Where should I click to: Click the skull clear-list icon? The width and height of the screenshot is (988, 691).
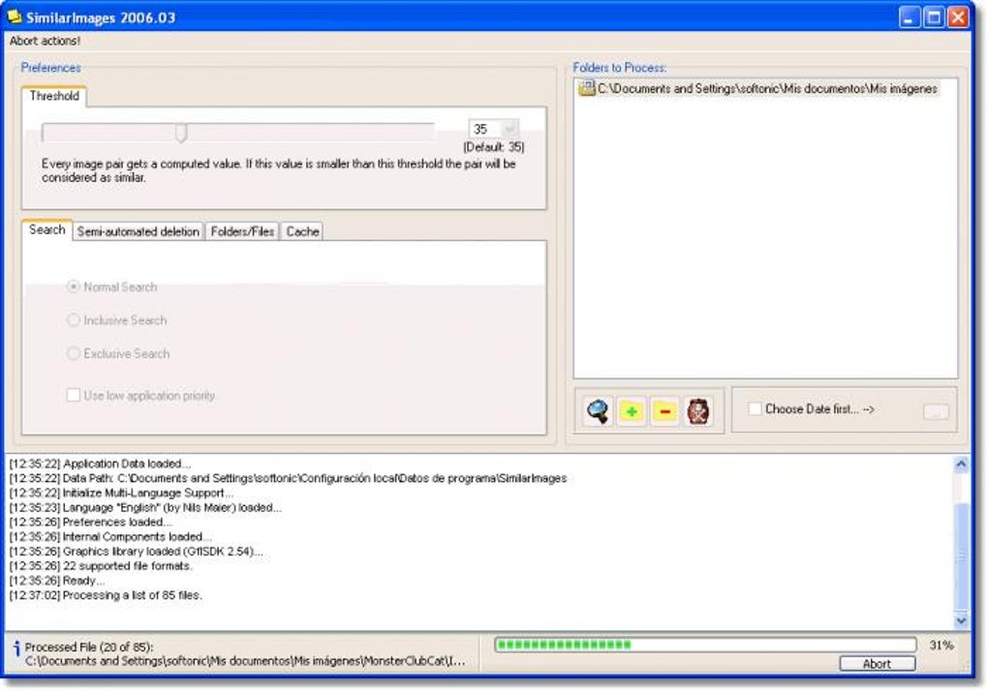click(698, 411)
